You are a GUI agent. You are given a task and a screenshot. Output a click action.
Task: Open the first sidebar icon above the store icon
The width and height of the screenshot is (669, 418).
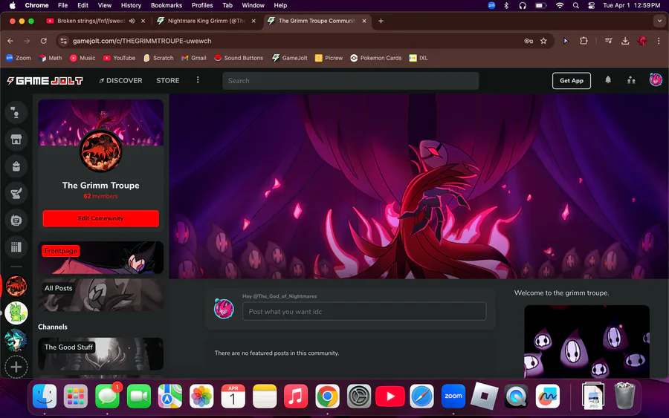point(16,113)
